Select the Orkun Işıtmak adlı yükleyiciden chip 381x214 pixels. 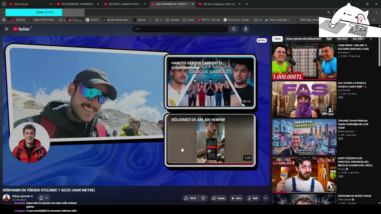[x=304, y=39]
